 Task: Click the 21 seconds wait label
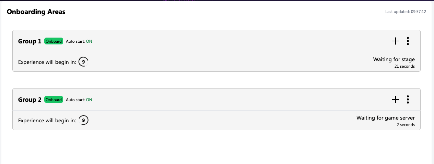pyautogui.click(x=404, y=66)
